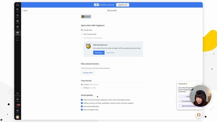Choose the 24-hour time format
Viewport: 217px width, 122px height.
[x=82, y=88]
